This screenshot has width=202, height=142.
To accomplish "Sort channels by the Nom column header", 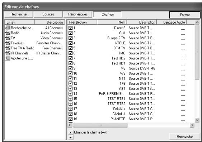I will tap(112, 22).
